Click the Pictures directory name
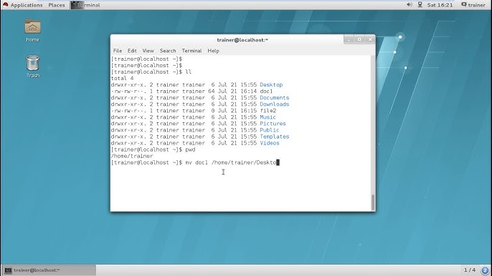The width and height of the screenshot is (492, 276). (x=273, y=124)
